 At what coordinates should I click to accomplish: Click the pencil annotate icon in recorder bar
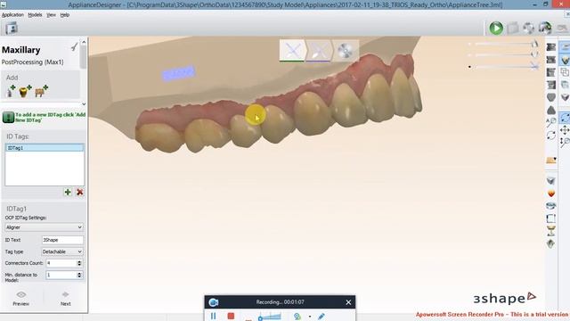[x=321, y=317]
